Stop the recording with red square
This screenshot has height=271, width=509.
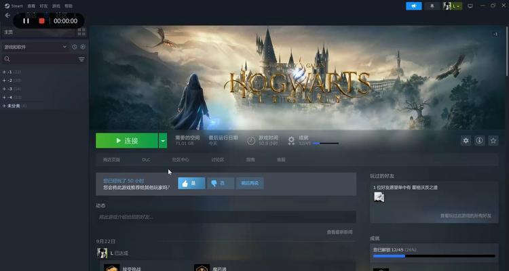[x=41, y=21]
